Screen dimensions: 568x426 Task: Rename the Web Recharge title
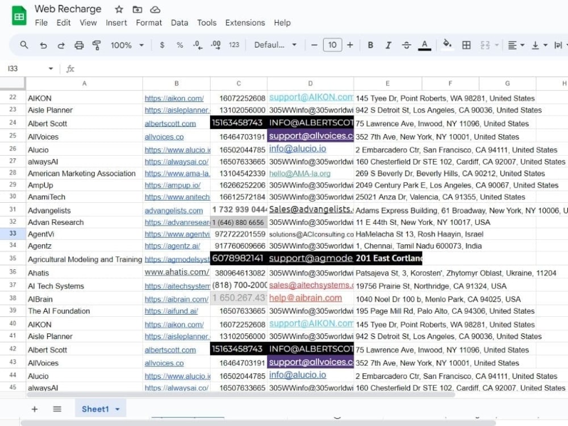[68, 9]
